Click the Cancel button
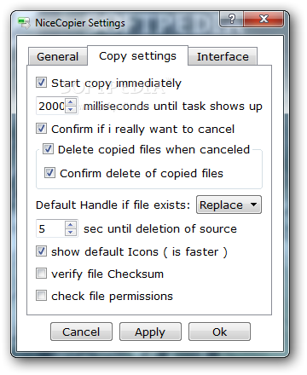Image resolution: width=307 pixels, height=375 pixels. [81, 332]
